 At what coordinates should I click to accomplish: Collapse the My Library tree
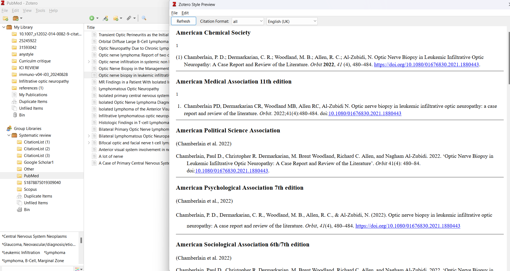(x=4, y=27)
